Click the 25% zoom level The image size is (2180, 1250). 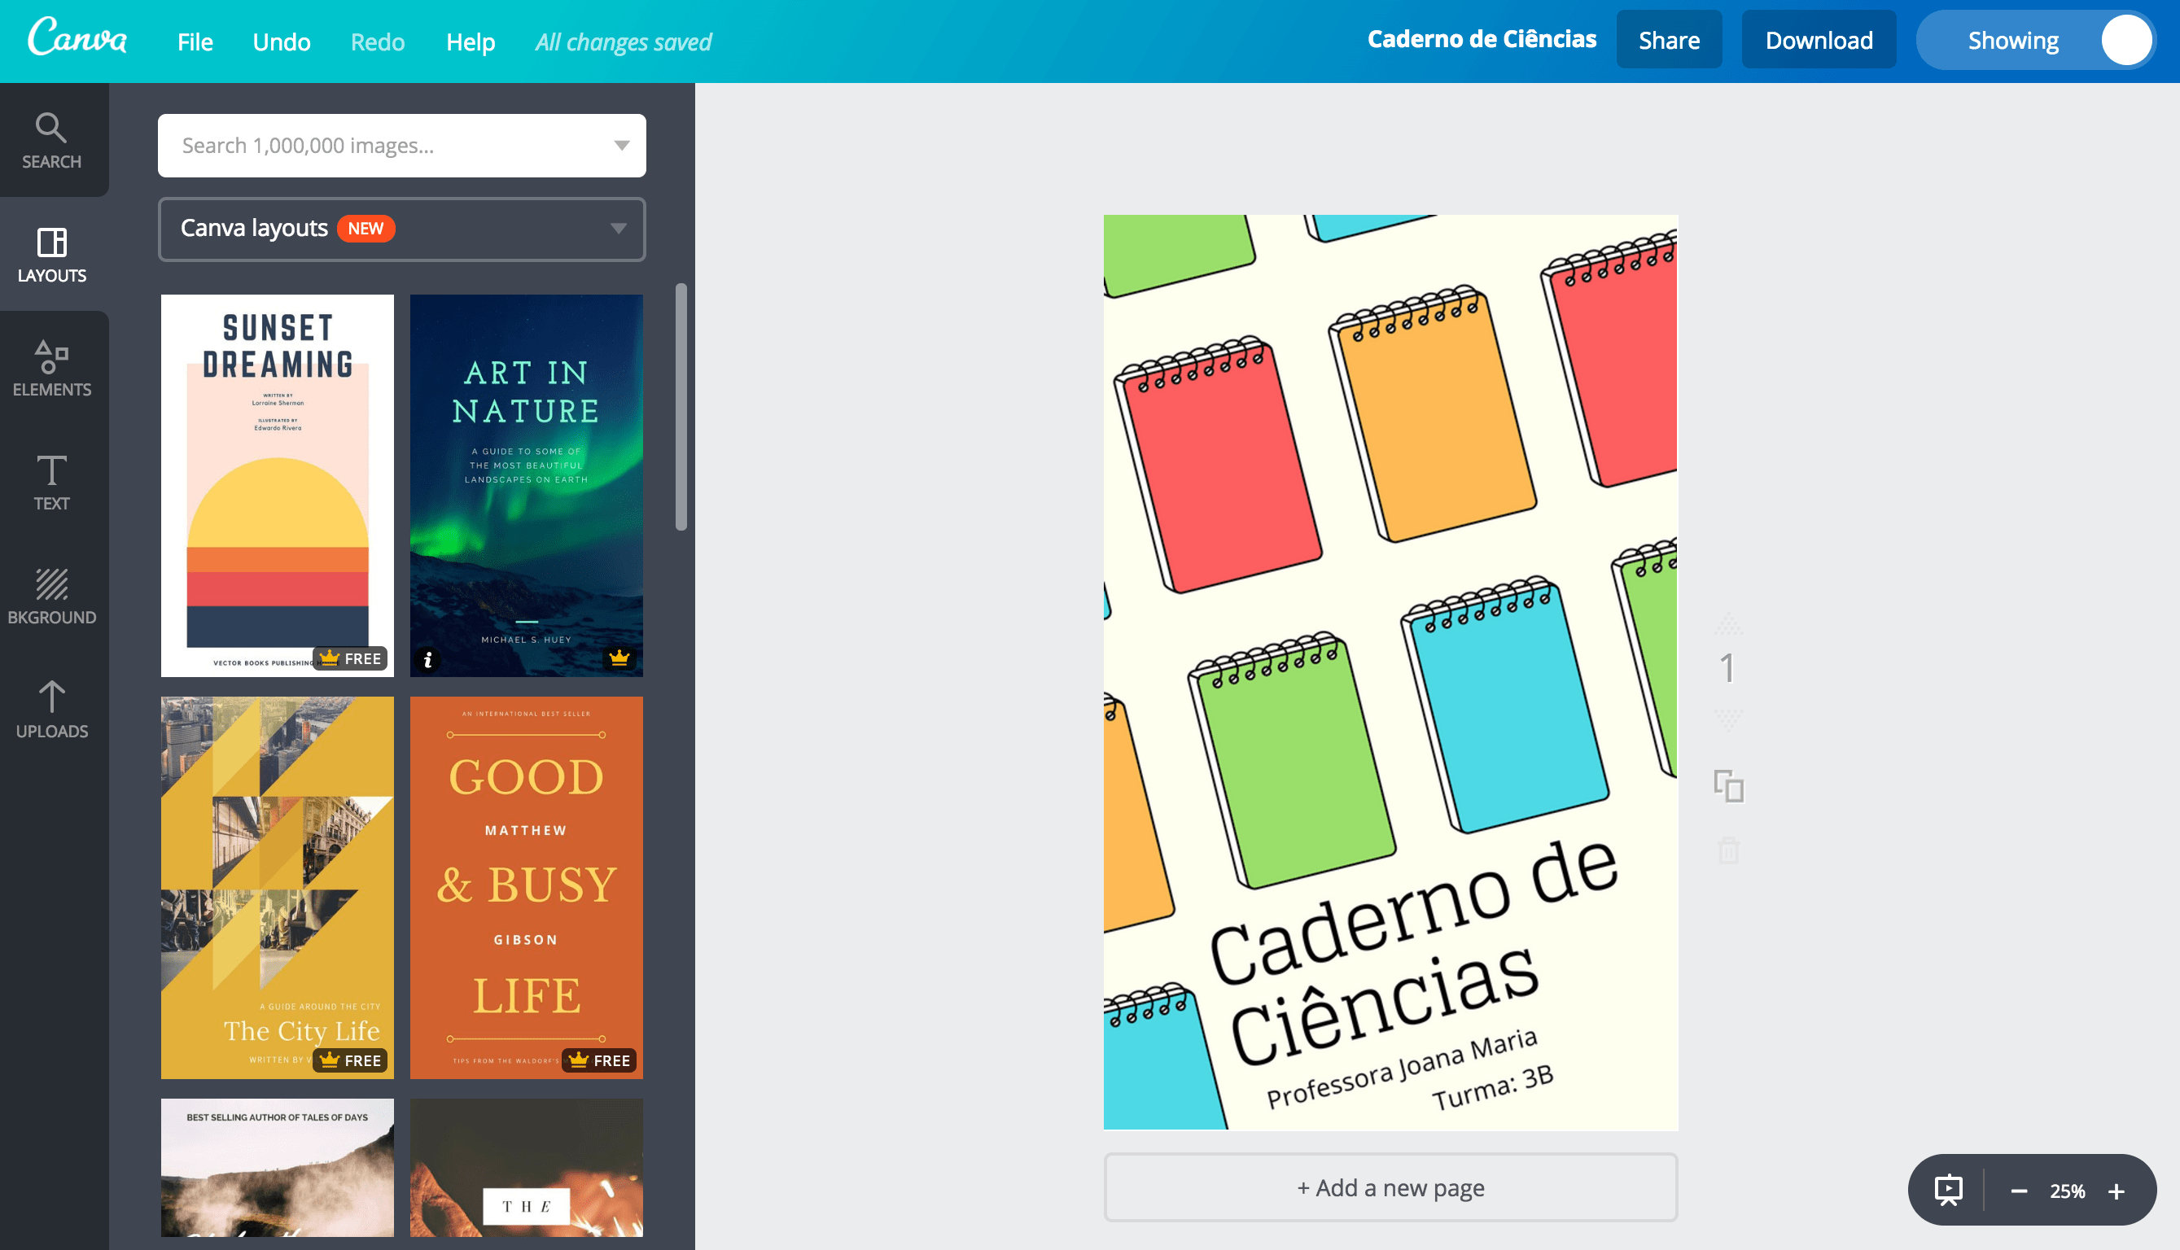(2068, 1191)
